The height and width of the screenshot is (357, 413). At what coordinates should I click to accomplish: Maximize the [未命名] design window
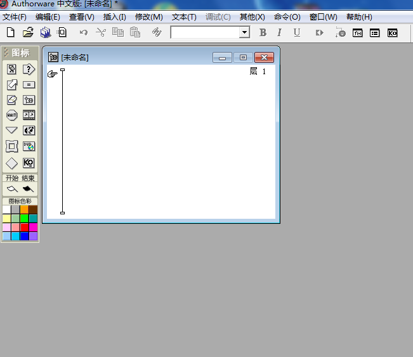[x=243, y=58]
